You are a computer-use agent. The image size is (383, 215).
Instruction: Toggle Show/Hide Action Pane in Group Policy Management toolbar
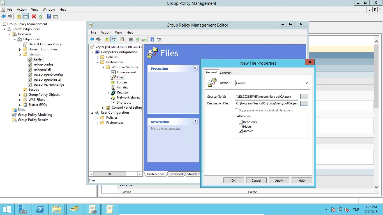pos(56,17)
